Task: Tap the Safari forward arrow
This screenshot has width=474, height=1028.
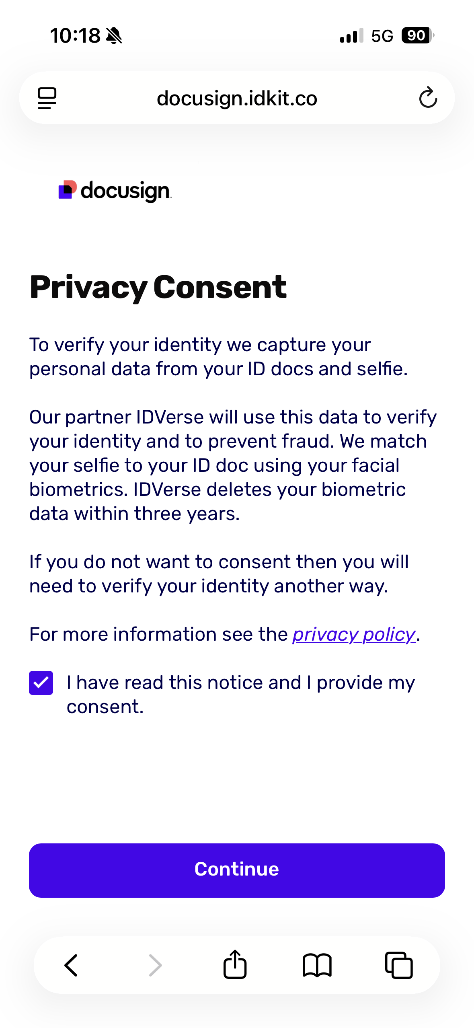Action: point(155,965)
